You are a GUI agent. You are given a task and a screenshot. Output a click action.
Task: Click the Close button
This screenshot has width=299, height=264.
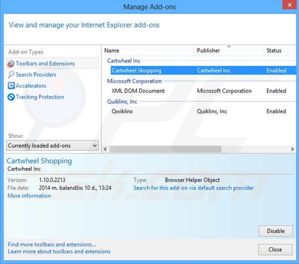click(275, 250)
